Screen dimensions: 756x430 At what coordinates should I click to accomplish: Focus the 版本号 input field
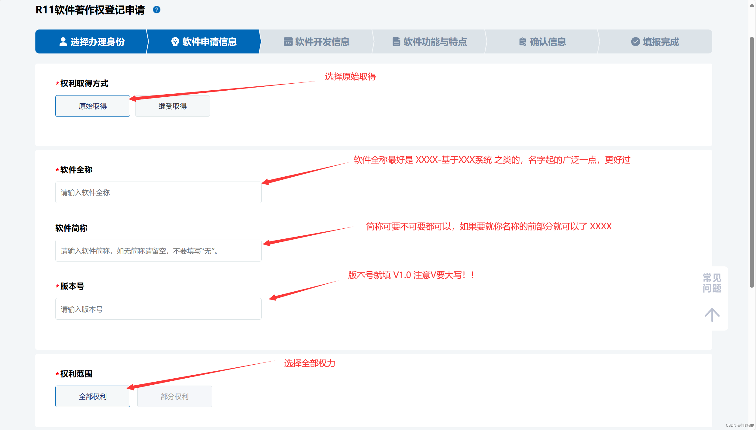coord(158,309)
